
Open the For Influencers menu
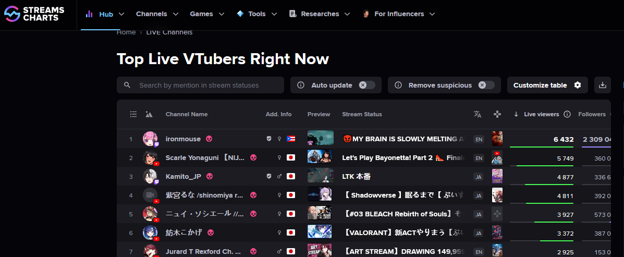pos(399,14)
